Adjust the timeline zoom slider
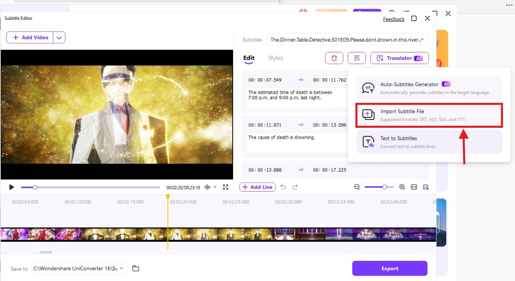Image resolution: width=515 pixels, height=281 pixels. coord(380,187)
